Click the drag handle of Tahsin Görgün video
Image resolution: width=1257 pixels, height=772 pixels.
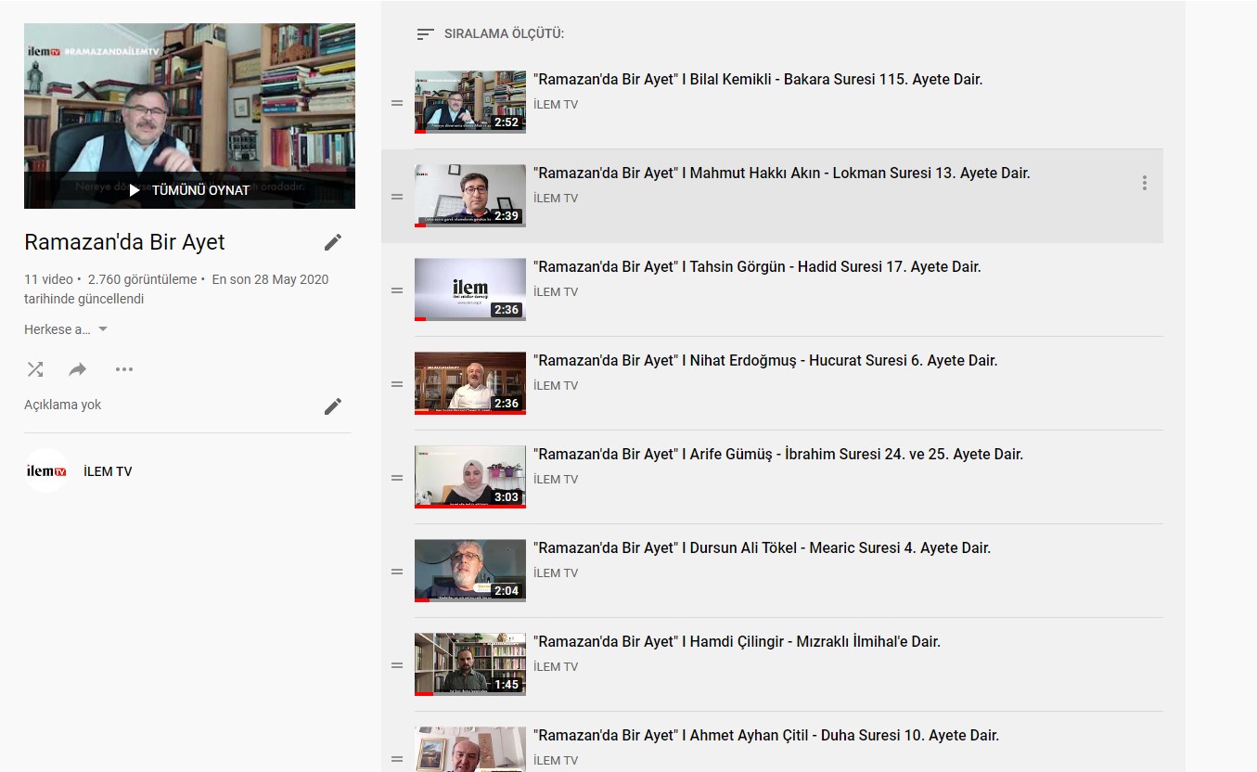coord(397,290)
